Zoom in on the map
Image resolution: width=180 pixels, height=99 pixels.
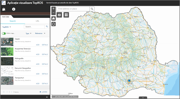point(53,9)
